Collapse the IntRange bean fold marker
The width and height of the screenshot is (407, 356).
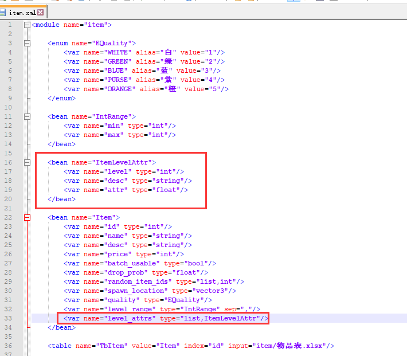pos(27,117)
